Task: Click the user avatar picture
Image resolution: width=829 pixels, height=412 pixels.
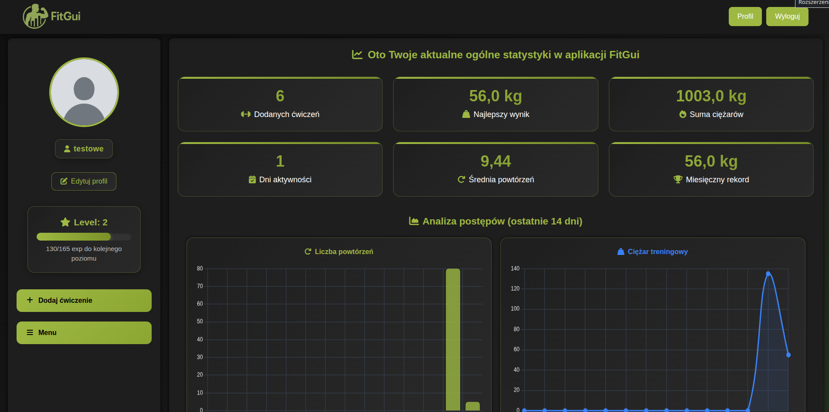Action: (x=84, y=92)
